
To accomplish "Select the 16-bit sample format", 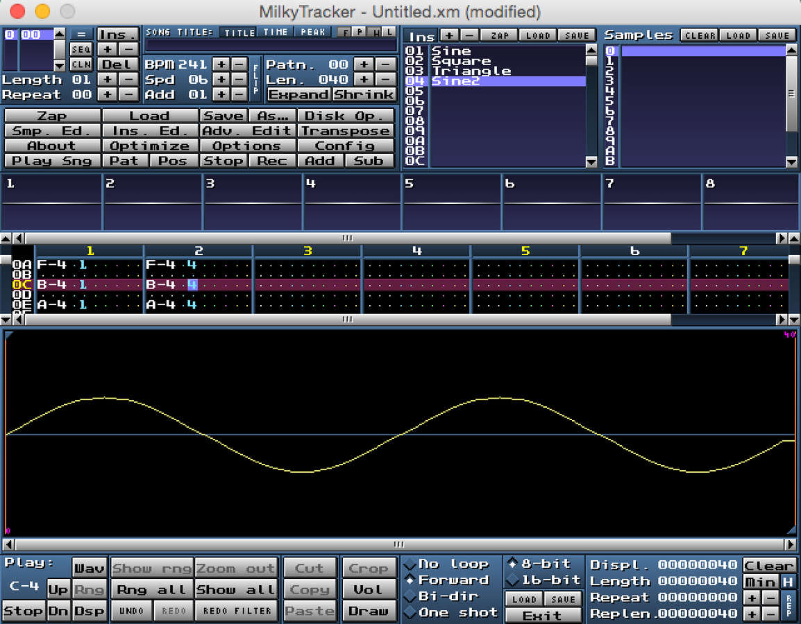I will (544, 580).
